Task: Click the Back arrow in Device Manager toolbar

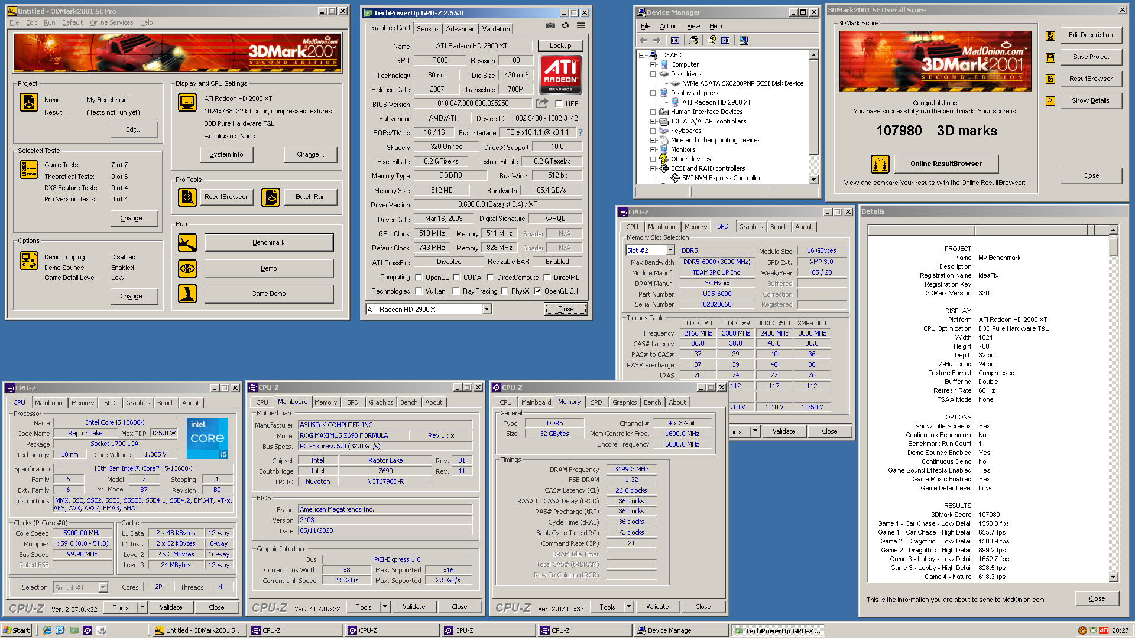Action: 643,40
